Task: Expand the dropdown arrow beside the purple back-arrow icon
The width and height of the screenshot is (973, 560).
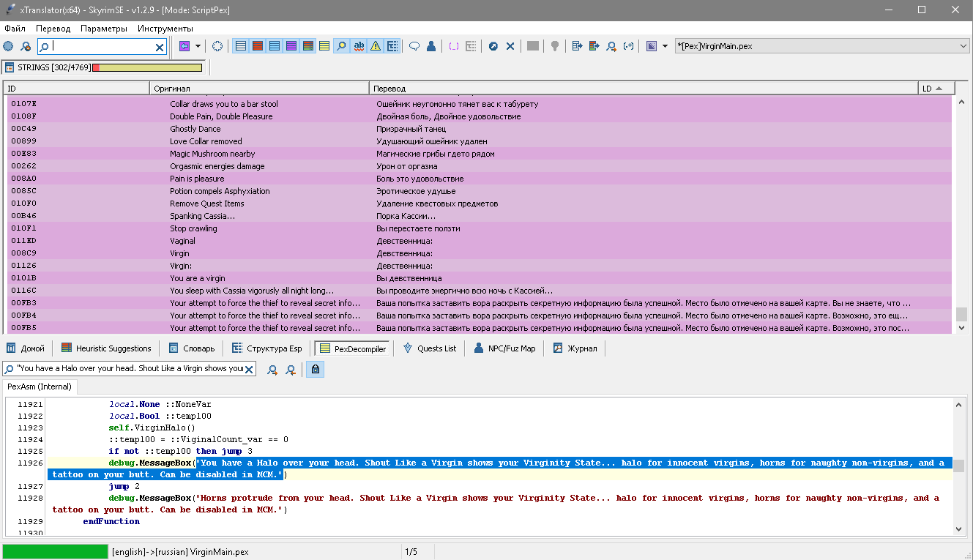Action: point(198,46)
